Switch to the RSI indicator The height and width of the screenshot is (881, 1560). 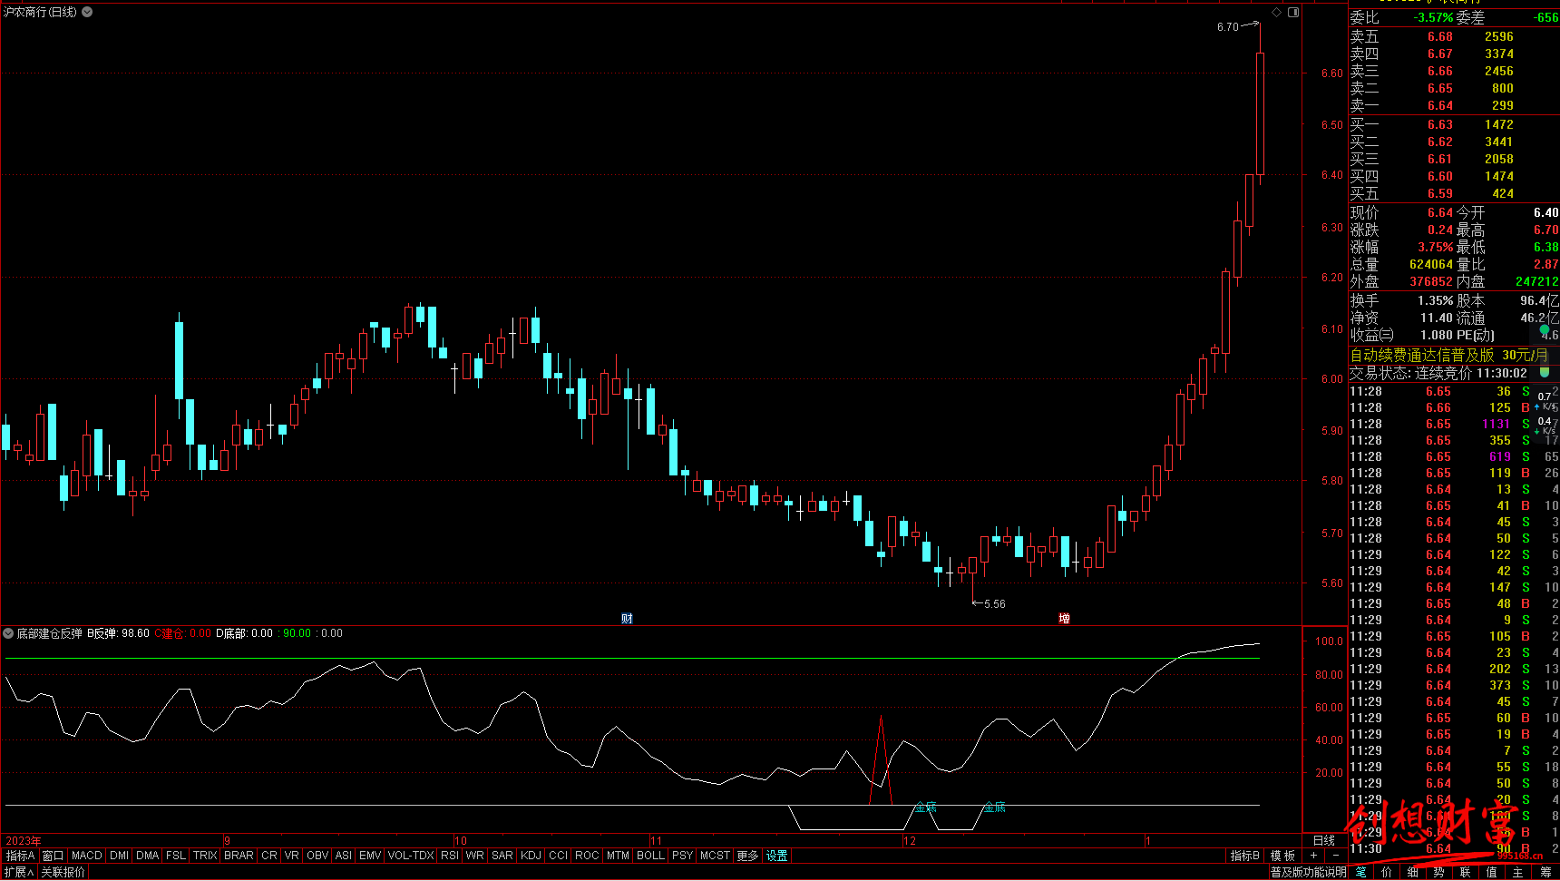[x=450, y=856]
